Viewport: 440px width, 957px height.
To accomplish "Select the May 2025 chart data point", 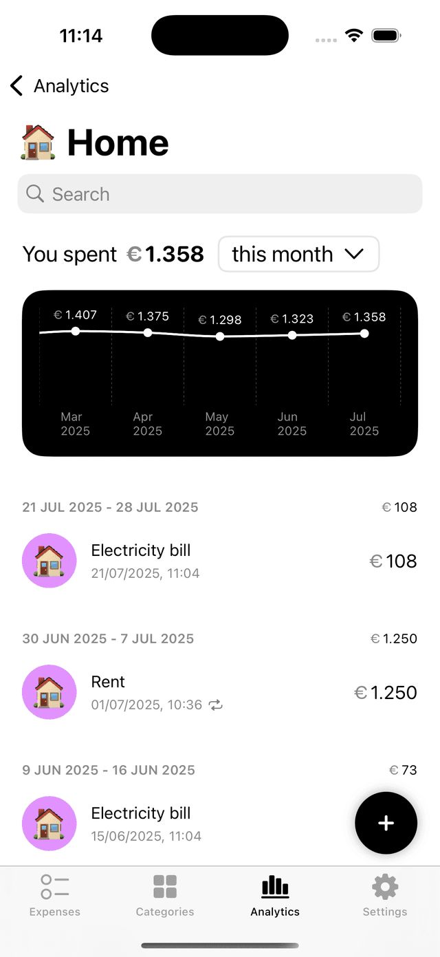I will (220, 336).
